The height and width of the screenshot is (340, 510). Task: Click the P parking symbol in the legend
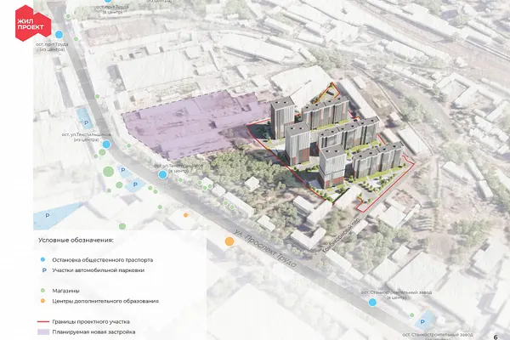click(x=44, y=270)
